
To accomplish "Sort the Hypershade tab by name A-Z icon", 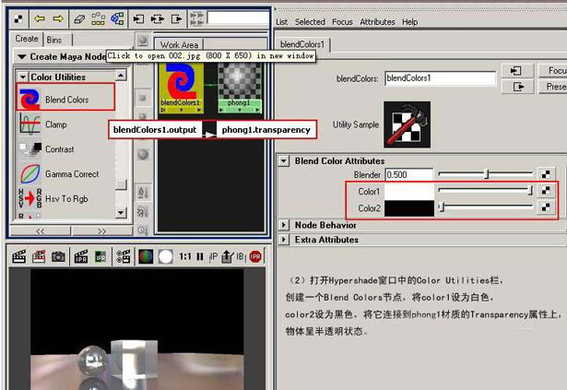I will point(143,192).
